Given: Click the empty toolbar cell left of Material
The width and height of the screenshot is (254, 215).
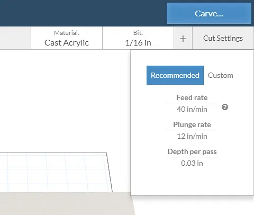Looking at the screenshot, I should pos(15,38).
